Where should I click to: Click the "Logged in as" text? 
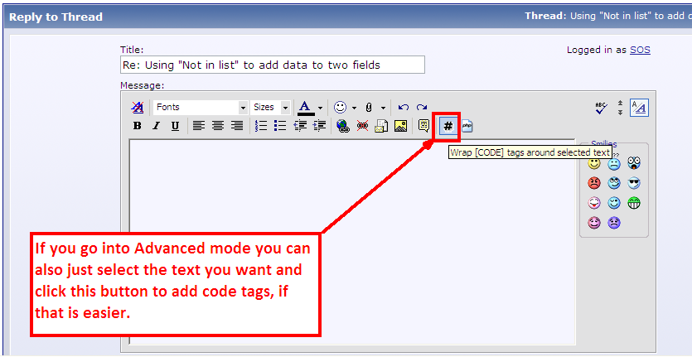tap(597, 50)
